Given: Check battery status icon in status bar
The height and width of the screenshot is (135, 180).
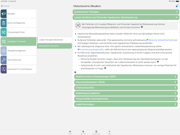Looking at the screenshot, I should 178,1.
